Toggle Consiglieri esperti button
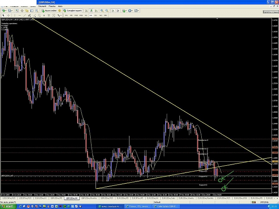The height and width of the screenshot is (209, 279). coord(73,11)
